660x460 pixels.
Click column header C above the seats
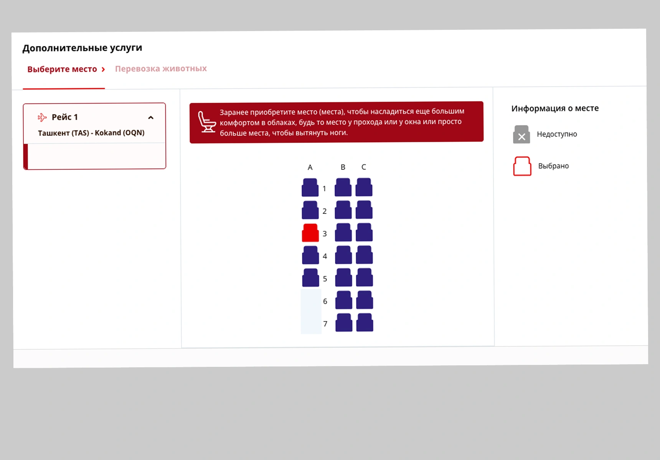coord(364,167)
